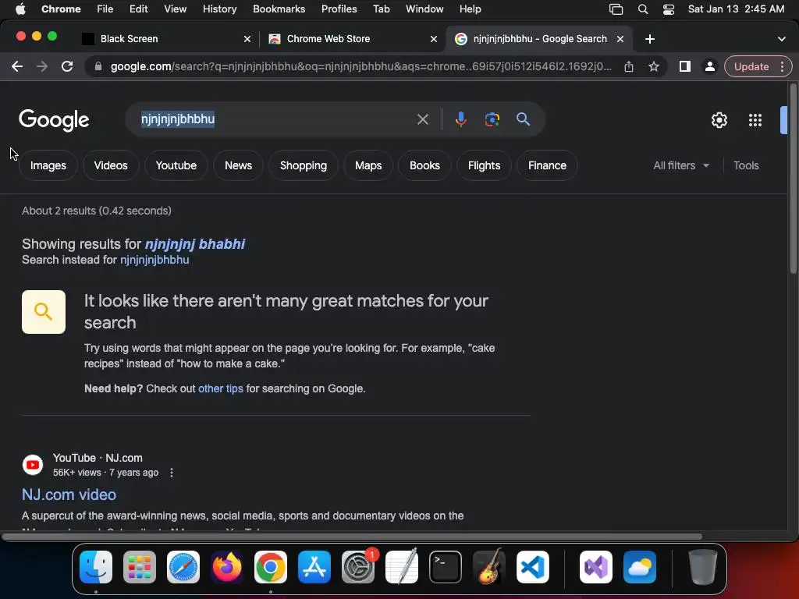The width and height of the screenshot is (799, 599).
Task: Click the horizontal scrollbar at page bottom
Action: 352,537
